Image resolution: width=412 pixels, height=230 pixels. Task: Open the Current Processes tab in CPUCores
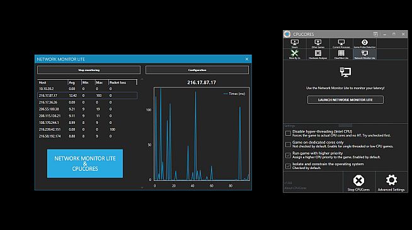(x=341, y=43)
